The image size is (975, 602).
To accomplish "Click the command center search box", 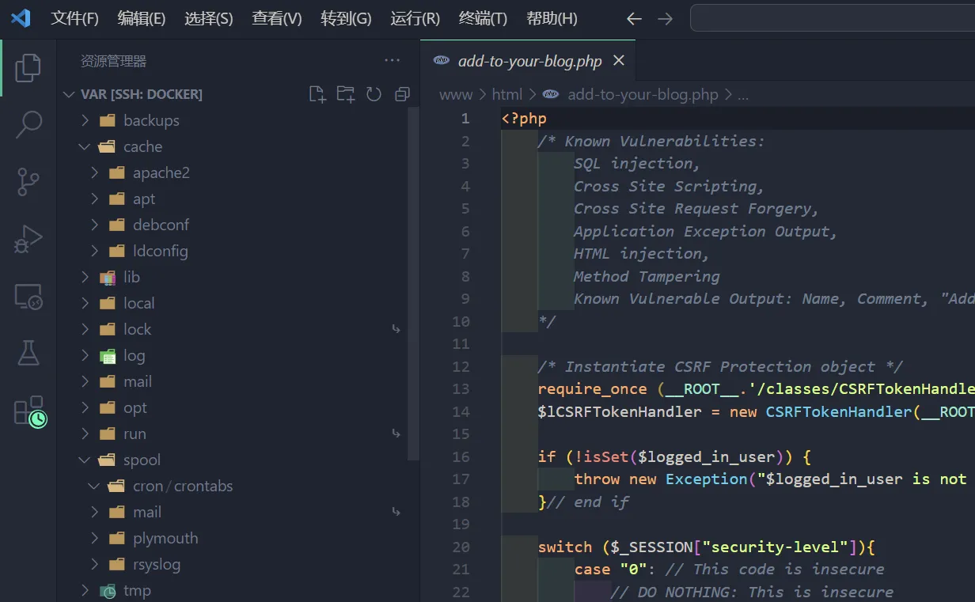I will [x=831, y=18].
